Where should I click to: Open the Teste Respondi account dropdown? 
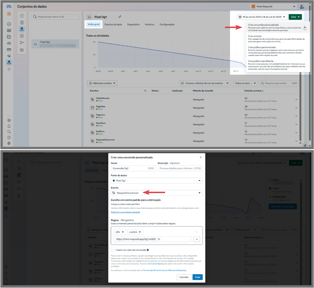point(273,7)
